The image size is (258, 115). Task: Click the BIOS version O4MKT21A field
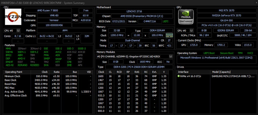point(150,21)
